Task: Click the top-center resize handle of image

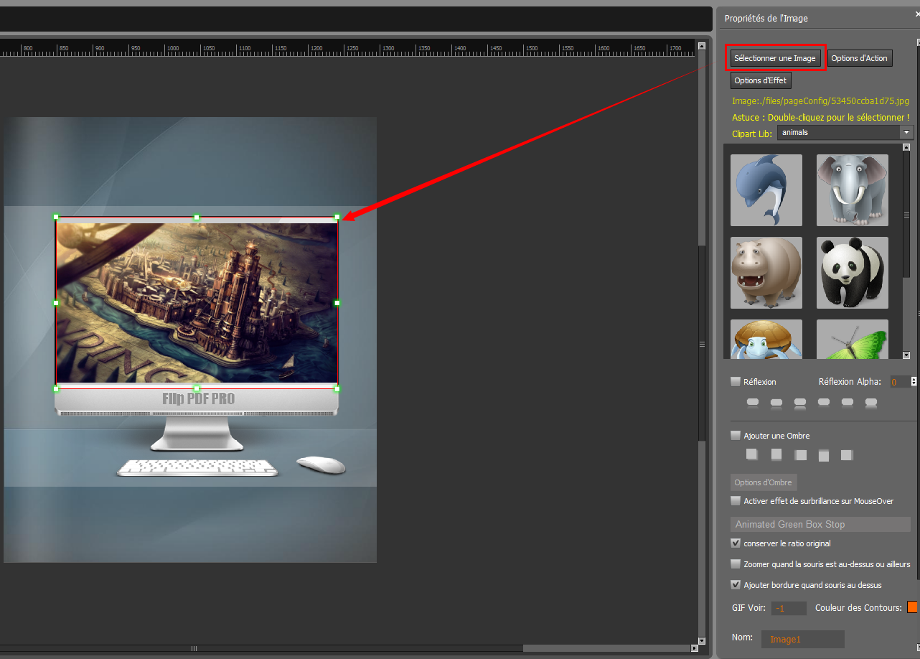Action: tap(197, 217)
